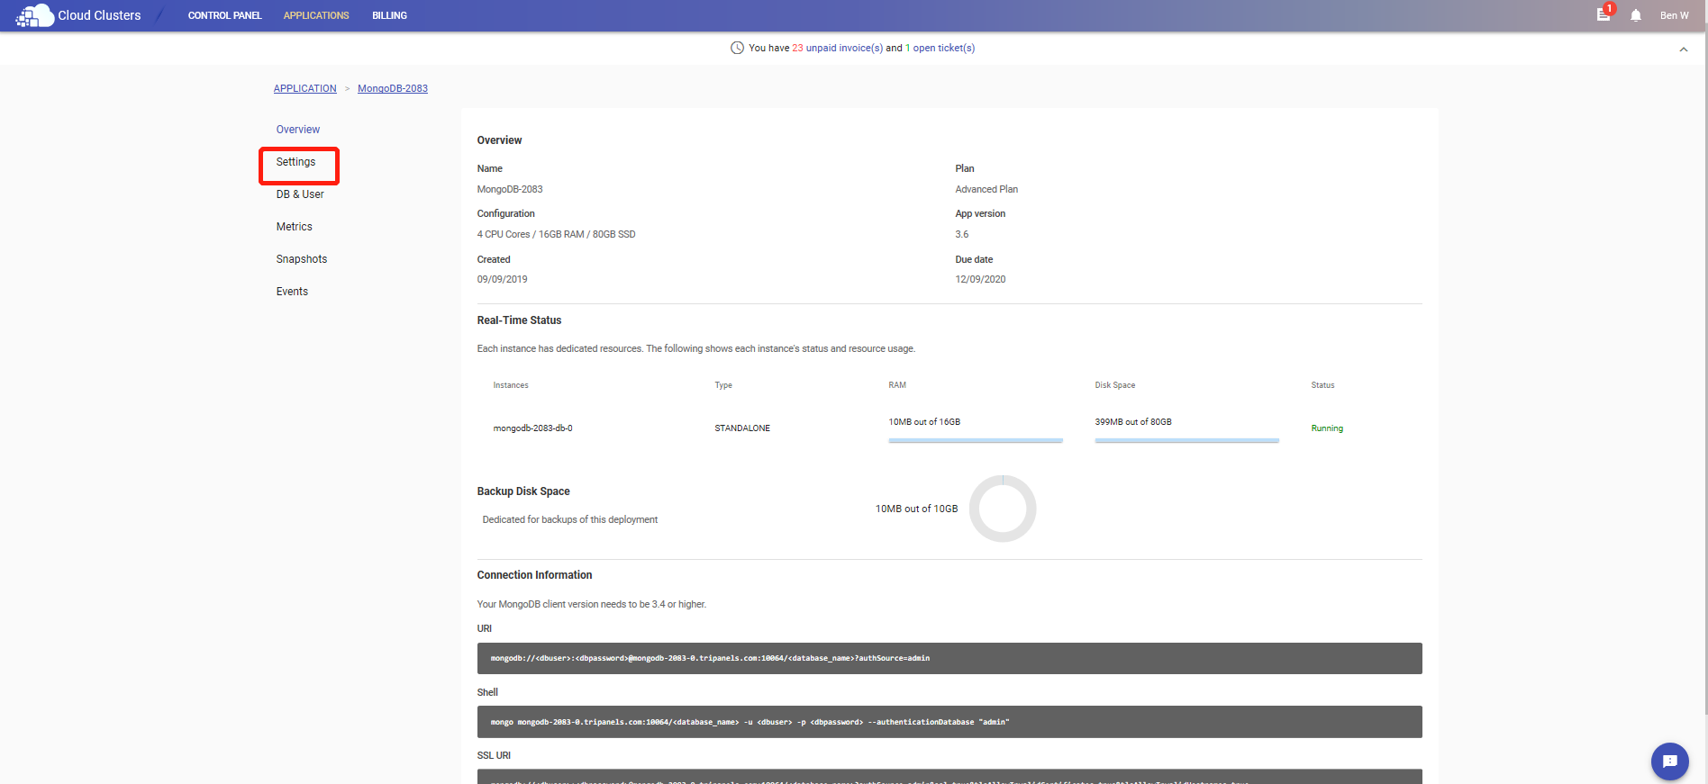1708x784 pixels.
Task: Click the Instances column header
Action: (511, 385)
